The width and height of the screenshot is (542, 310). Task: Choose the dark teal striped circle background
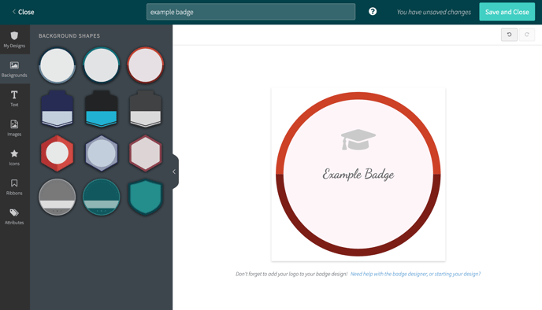pos(102,197)
